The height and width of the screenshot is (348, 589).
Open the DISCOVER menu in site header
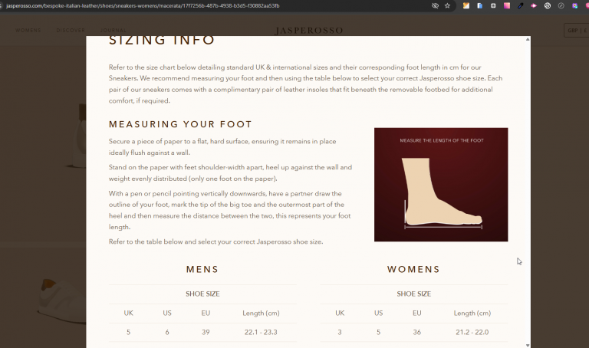click(71, 30)
